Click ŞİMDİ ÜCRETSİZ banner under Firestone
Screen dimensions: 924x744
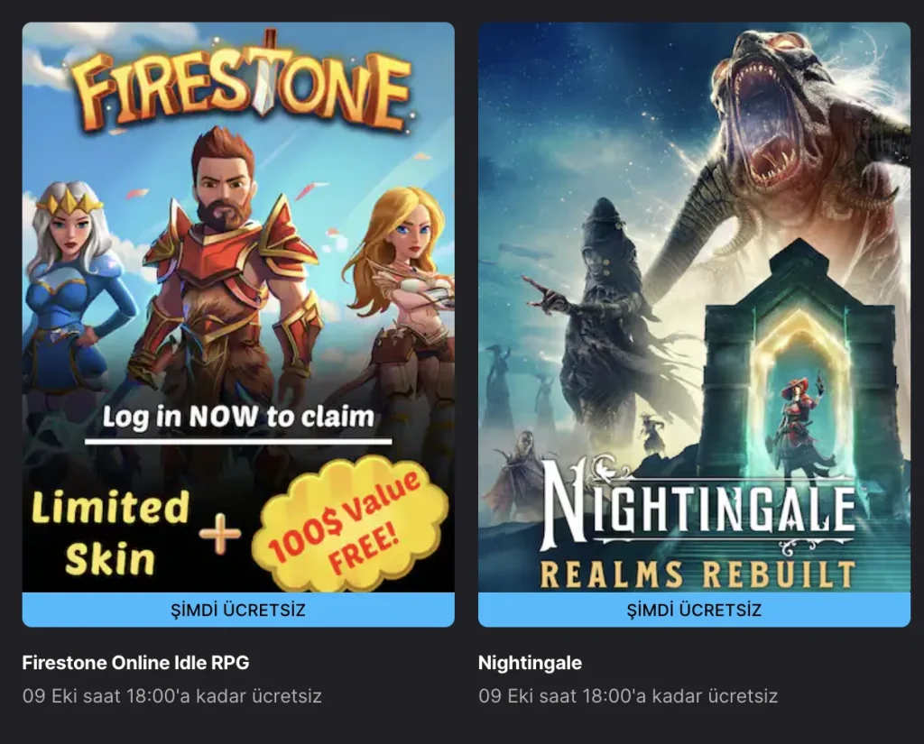point(238,610)
